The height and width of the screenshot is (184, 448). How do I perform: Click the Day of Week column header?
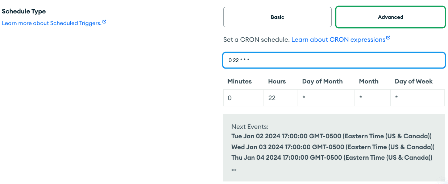[x=414, y=81]
